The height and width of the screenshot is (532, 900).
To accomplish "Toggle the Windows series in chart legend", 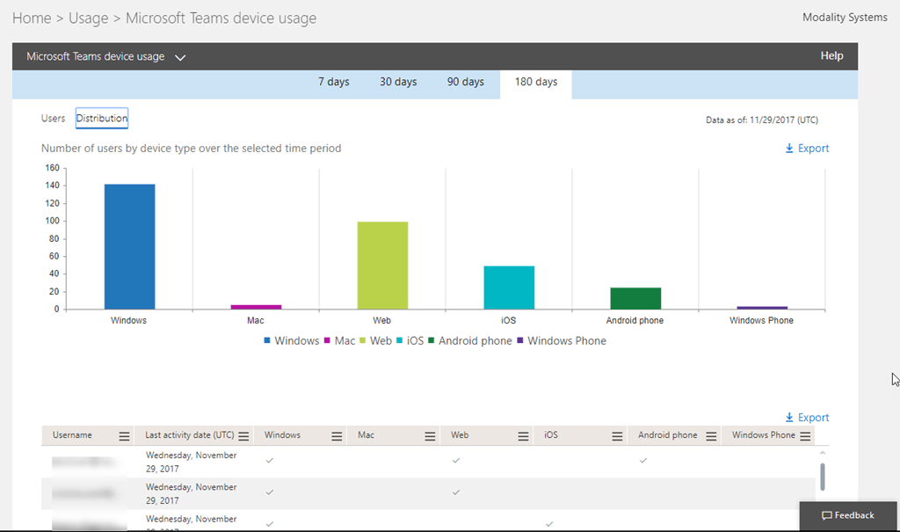I will point(291,341).
